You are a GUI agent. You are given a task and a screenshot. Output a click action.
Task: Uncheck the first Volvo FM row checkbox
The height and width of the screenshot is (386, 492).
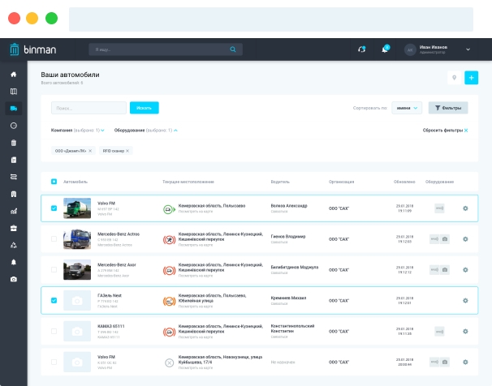(x=54, y=208)
